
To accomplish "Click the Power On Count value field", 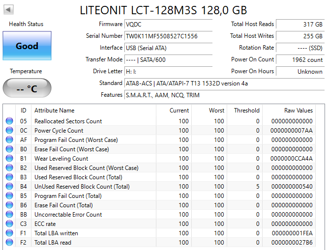I will [x=299, y=59].
